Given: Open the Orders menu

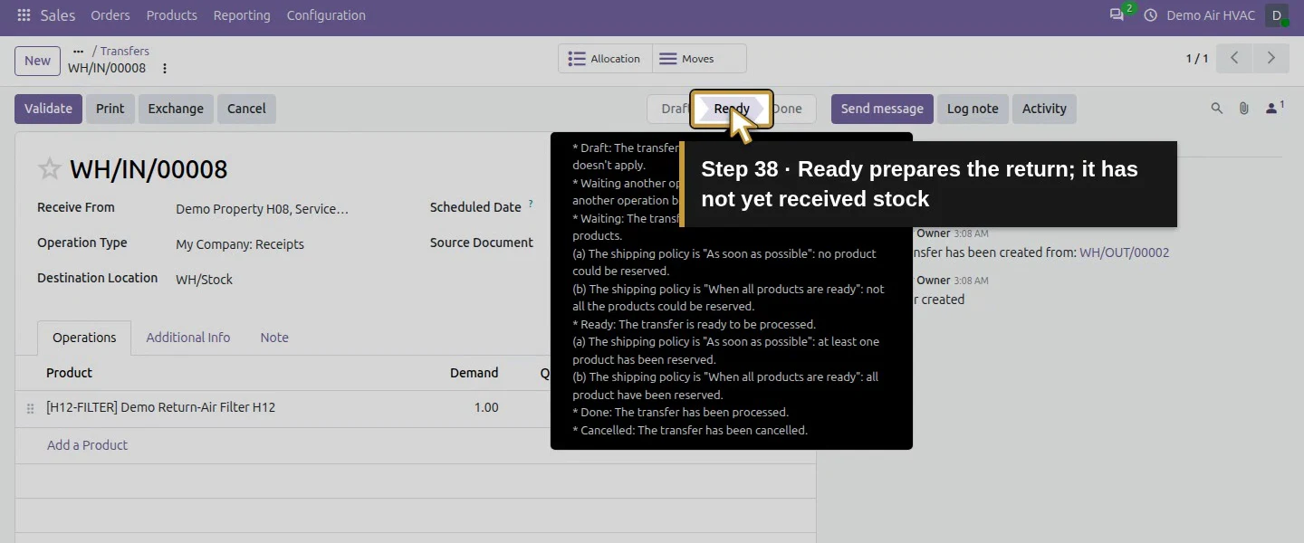Looking at the screenshot, I should 110,15.
